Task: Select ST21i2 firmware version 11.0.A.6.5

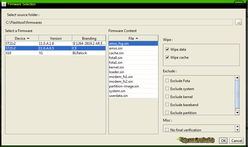Action: pos(55,48)
